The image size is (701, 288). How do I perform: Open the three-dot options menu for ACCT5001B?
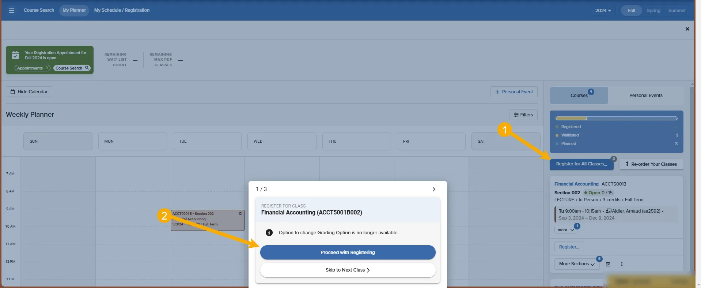tap(622, 264)
